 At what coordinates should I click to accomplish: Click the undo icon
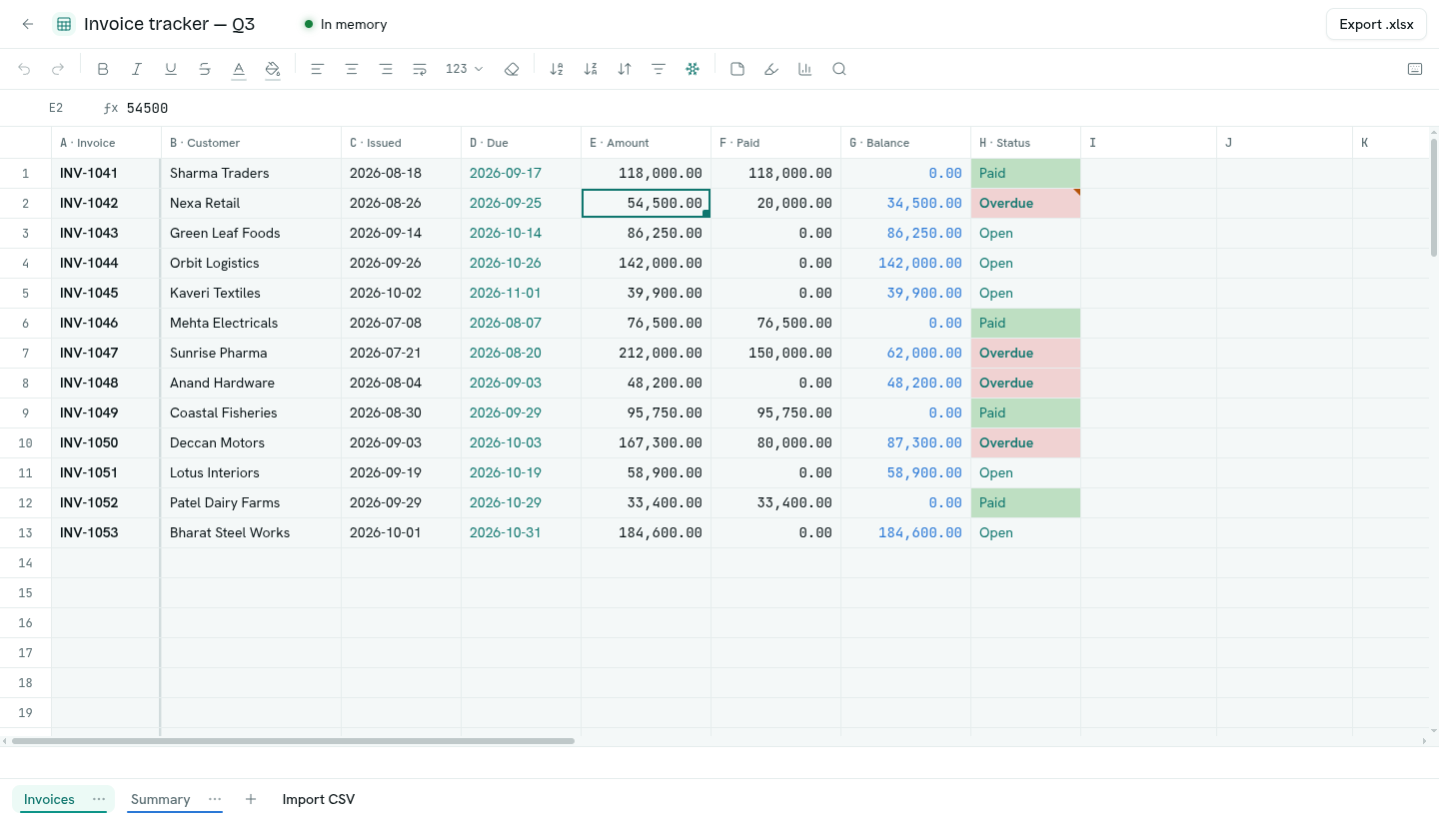pos(25,69)
